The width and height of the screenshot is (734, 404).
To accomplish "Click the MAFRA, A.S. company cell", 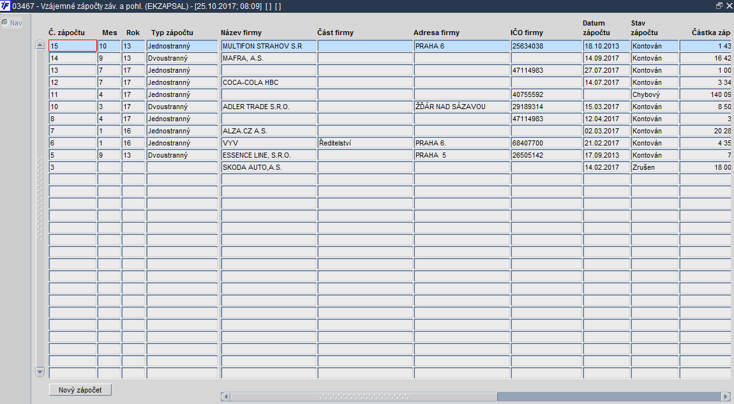I will click(269, 58).
